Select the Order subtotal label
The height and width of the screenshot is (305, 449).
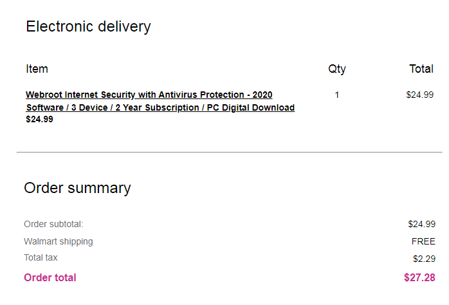point(53,224)
